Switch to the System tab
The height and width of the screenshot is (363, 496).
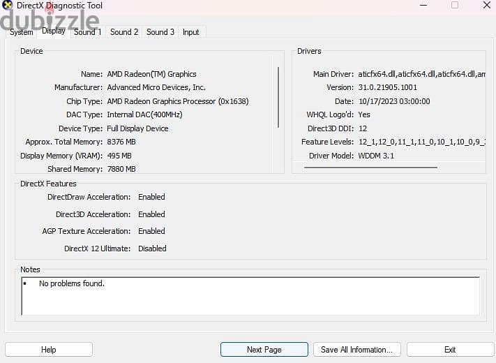click(21, 32)
